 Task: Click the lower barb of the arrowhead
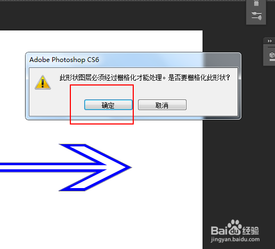click(84, 183)
